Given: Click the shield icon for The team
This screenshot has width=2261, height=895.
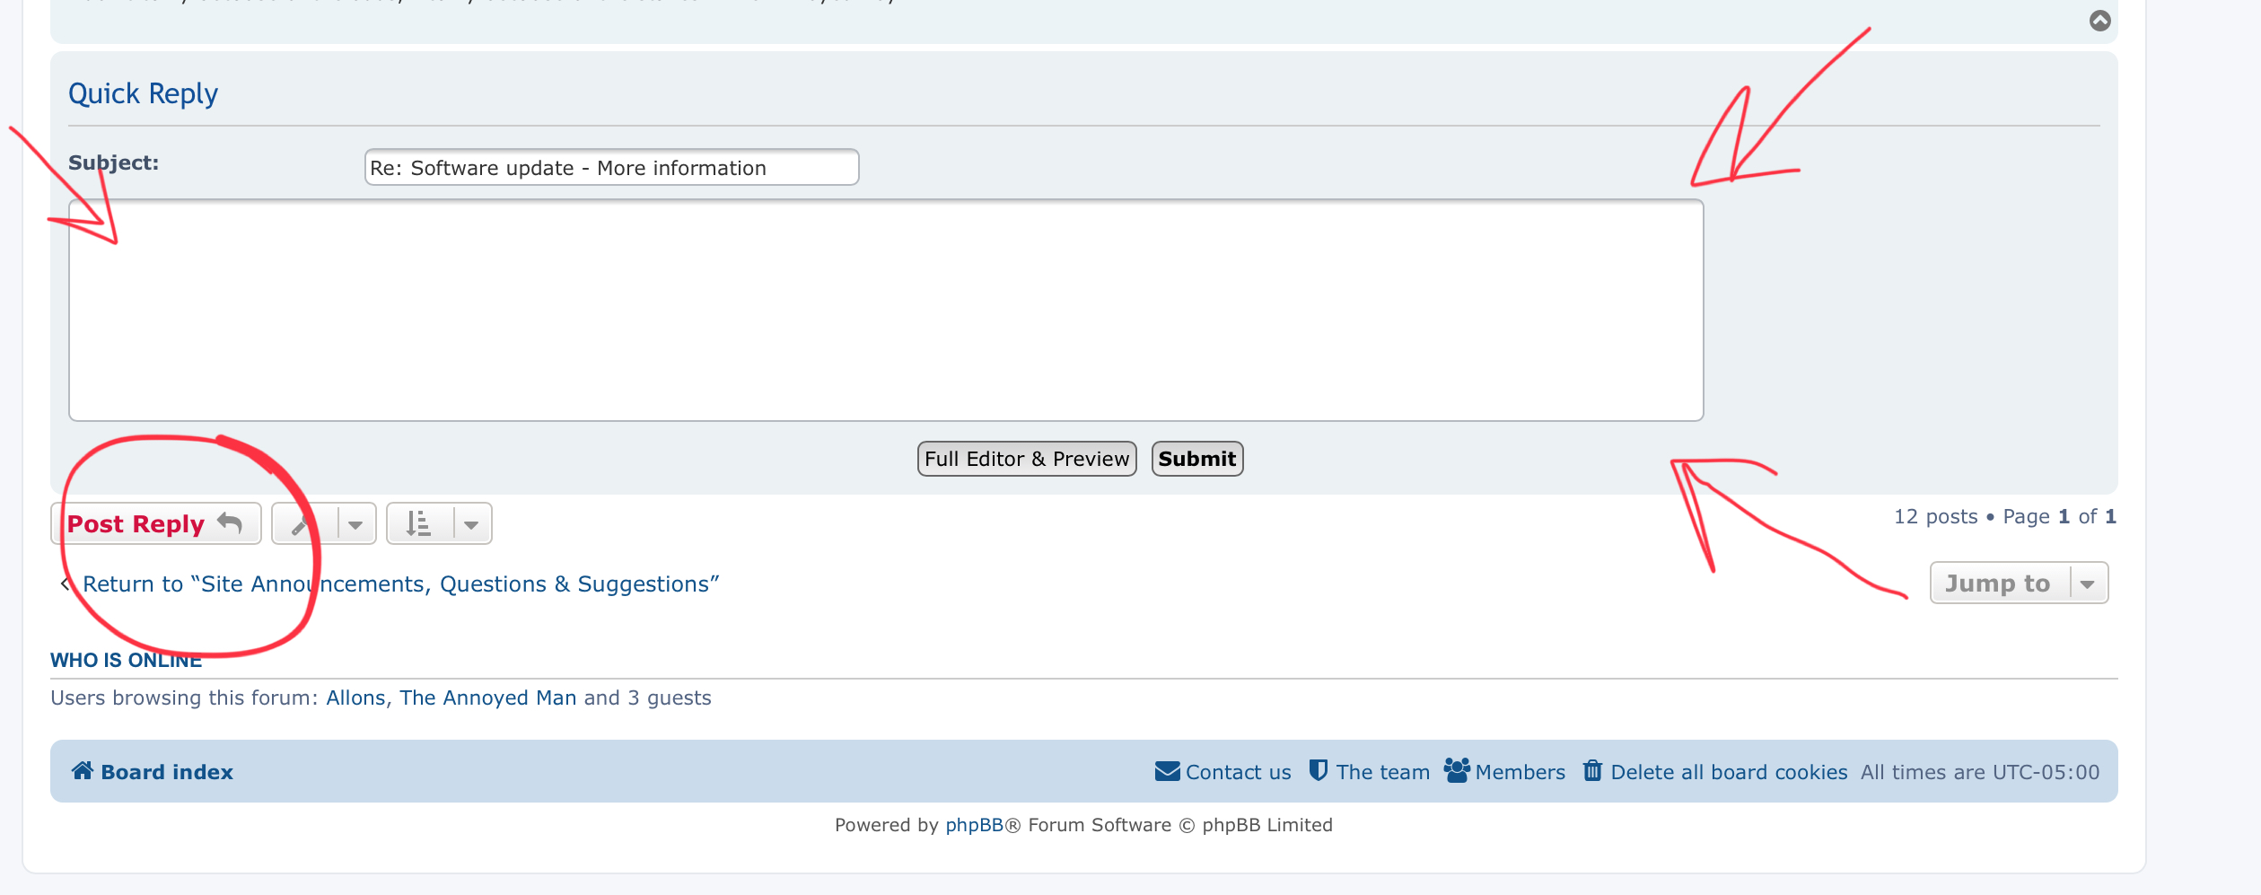Looking at the screenshot, I should tap(1318, 771).
